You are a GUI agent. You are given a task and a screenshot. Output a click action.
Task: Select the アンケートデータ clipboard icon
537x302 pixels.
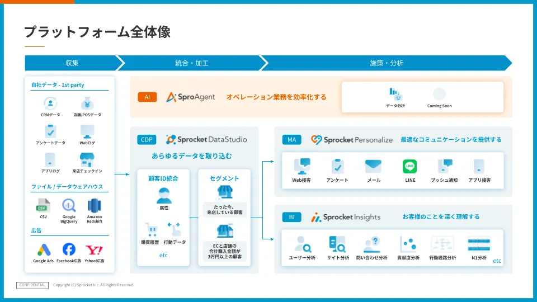50,131
